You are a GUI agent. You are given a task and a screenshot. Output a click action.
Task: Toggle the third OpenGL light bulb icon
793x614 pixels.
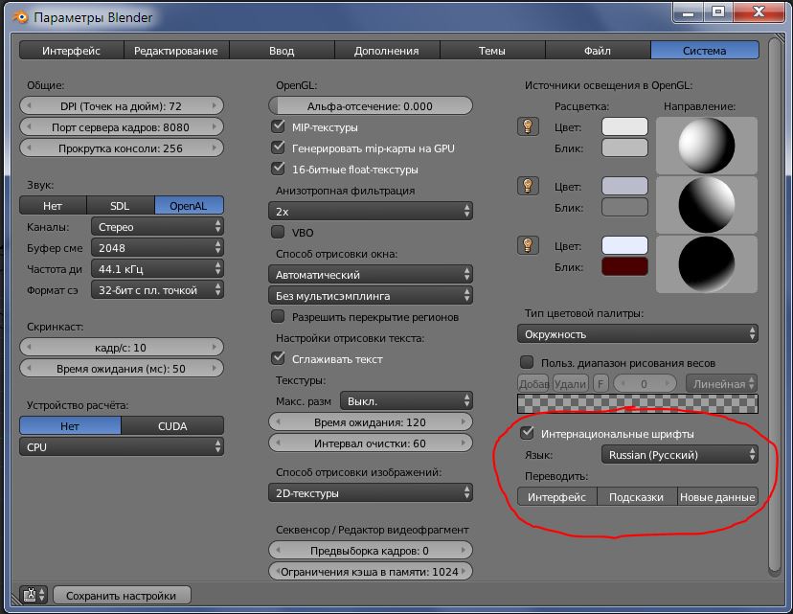click(528, 245)
